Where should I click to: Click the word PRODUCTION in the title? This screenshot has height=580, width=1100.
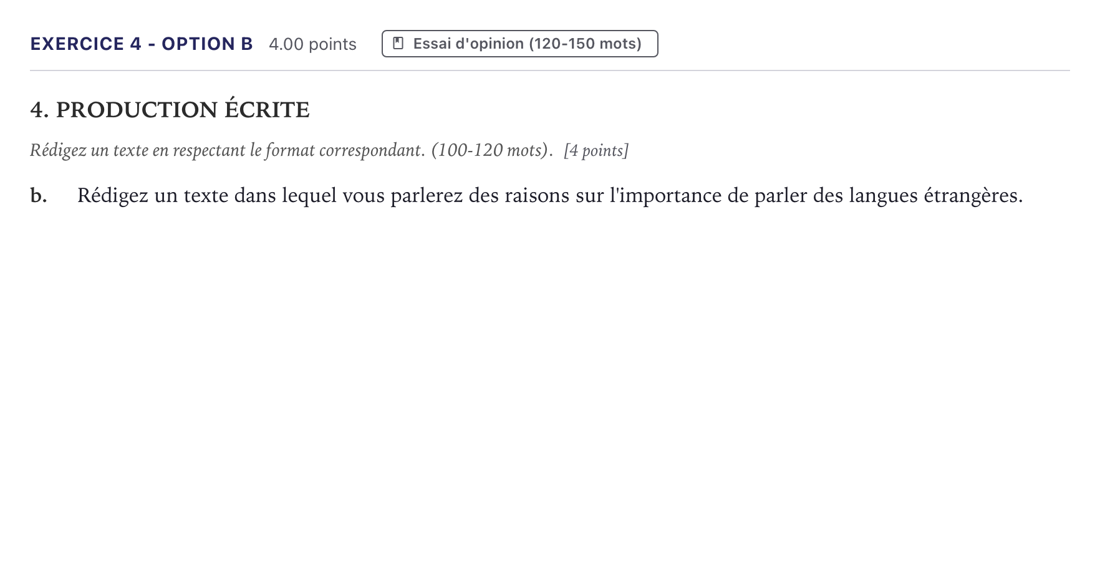tap(137, 110)
